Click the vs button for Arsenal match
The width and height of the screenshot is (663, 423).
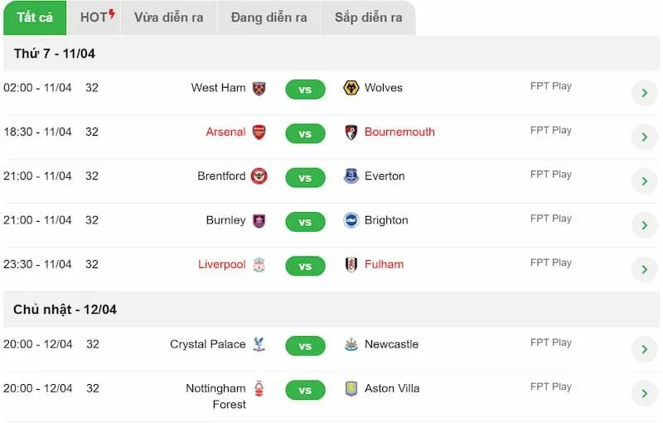(x=305, y=133)
